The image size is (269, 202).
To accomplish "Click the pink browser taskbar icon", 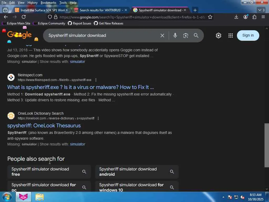I will pyautogui.click(x=23, y=197).
